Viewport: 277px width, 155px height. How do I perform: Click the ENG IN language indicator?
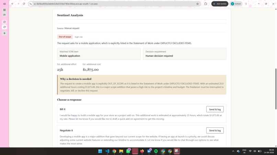tap(244, 151)
